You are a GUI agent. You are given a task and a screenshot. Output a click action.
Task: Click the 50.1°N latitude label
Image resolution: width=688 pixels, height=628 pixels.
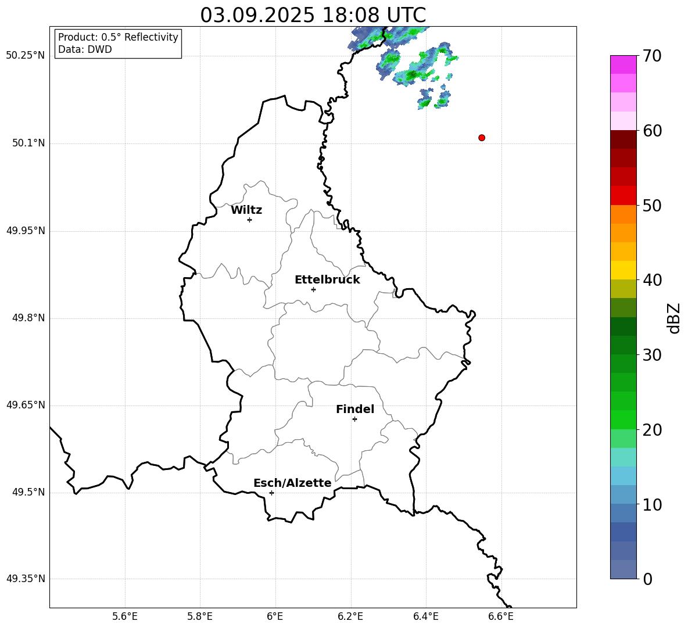(28, 143)
